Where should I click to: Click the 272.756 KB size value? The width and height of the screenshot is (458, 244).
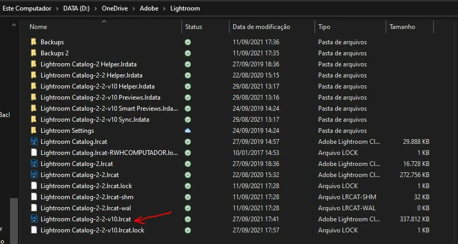[x=415, y=175]
